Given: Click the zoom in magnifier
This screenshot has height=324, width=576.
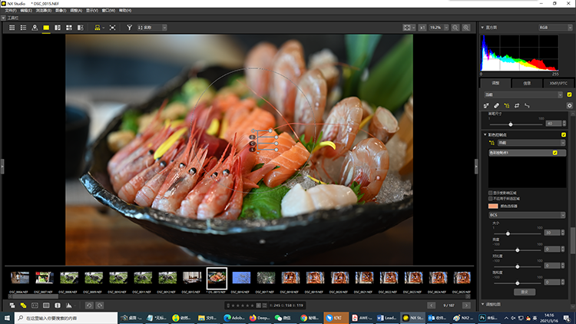Looking at the screenshot, I should [x=467, y=28].
